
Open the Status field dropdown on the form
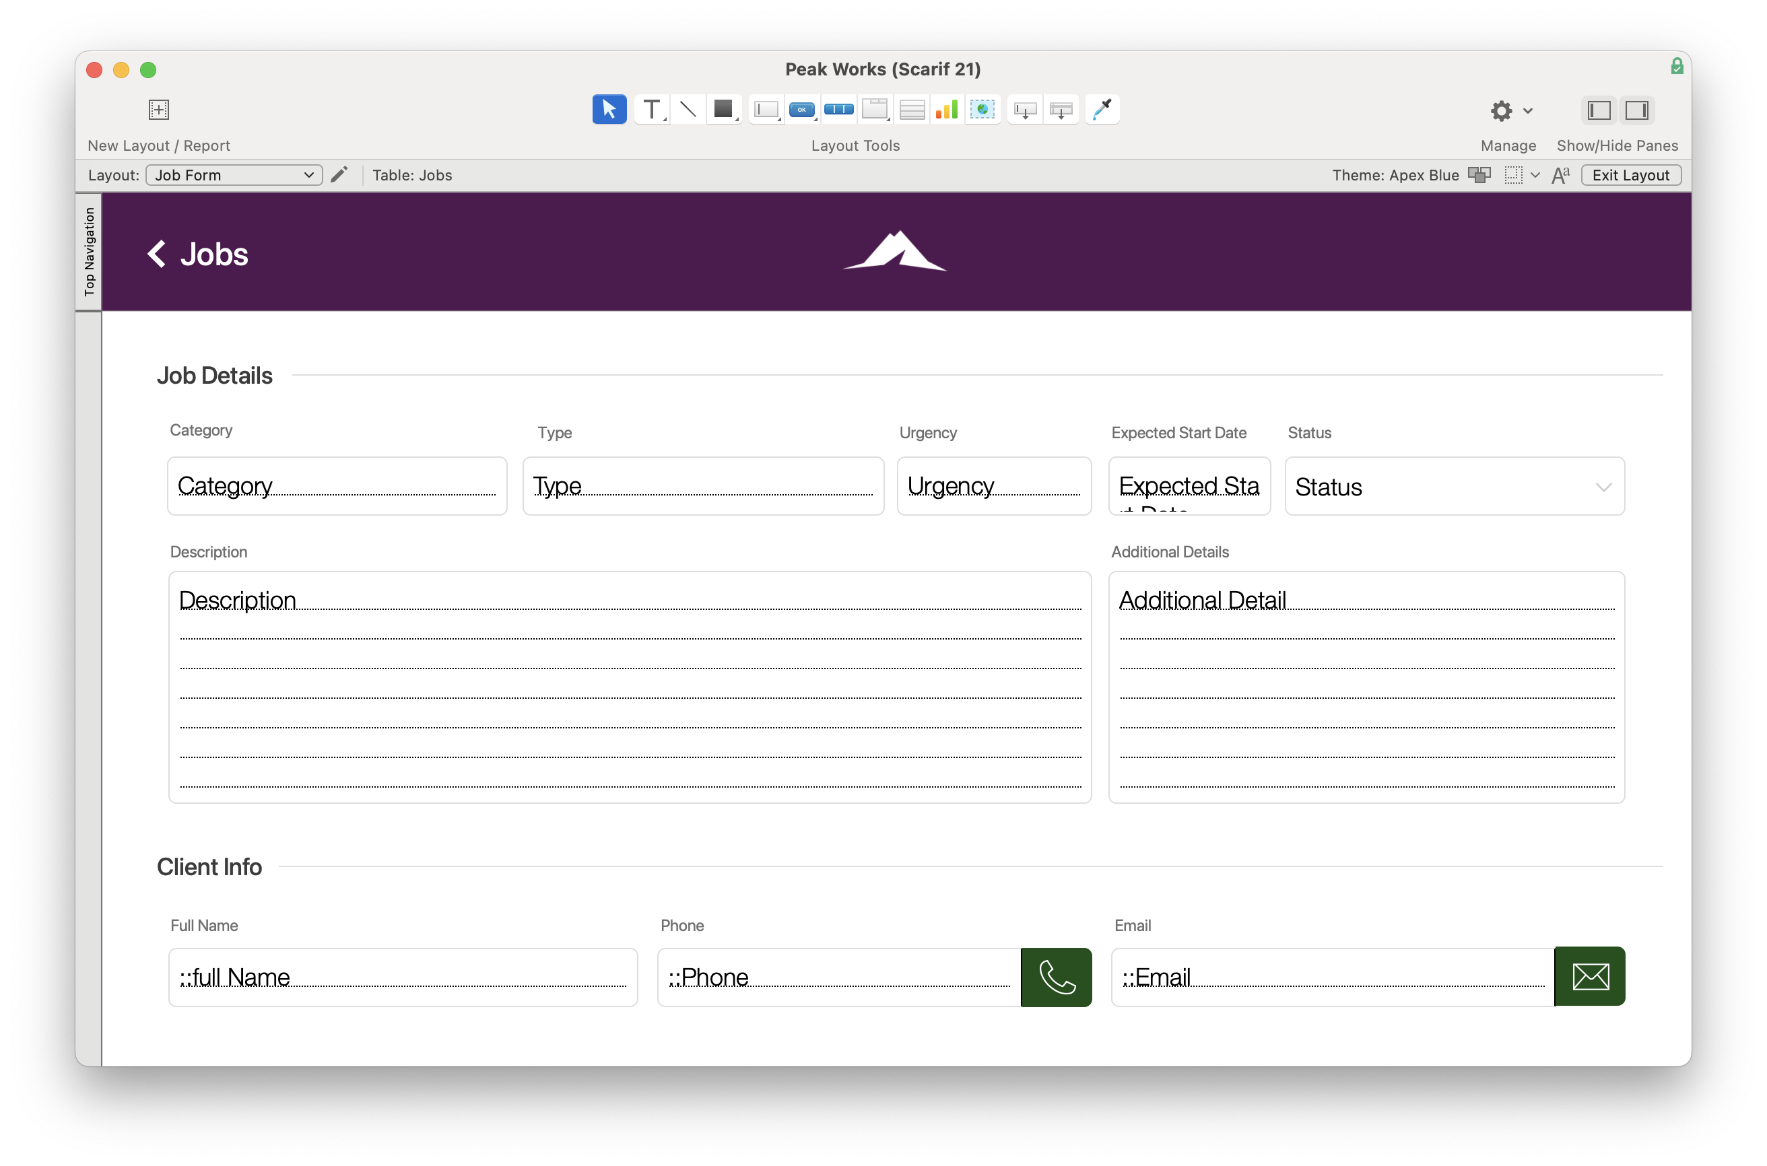pyautogui.click(x=1603, y=486)
